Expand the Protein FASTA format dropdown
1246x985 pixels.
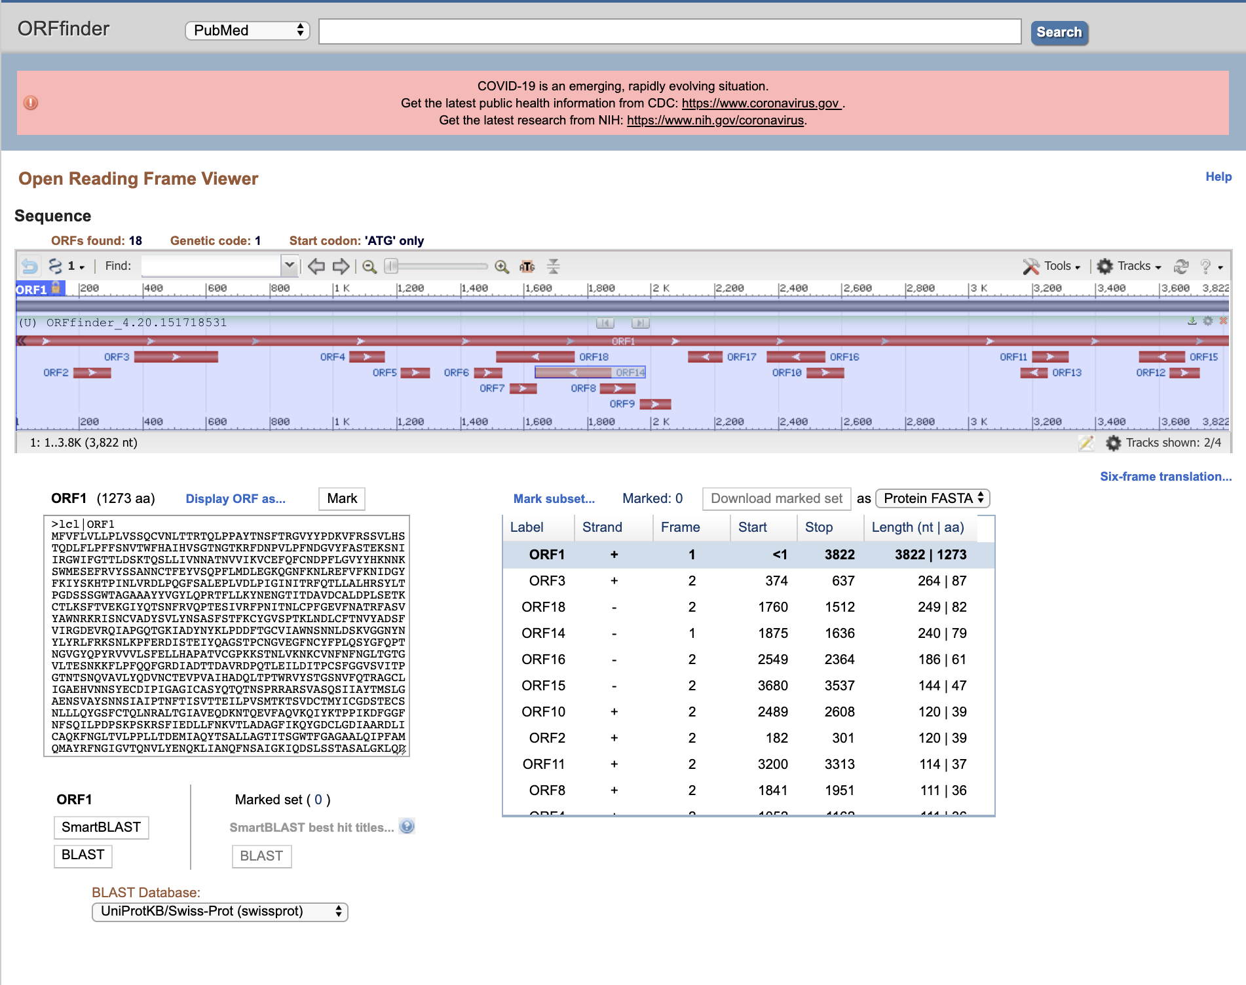(932, 498)
